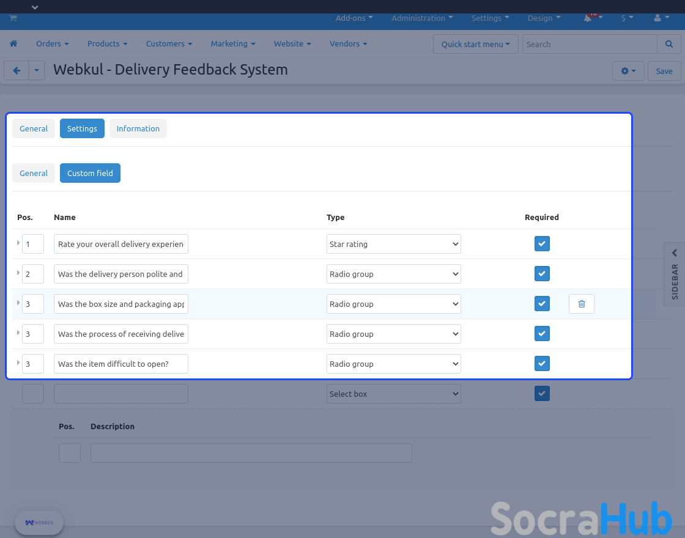Open the shopping cart icon at top left
This screenshot has width=685, height=538.
tap(13, 18)
